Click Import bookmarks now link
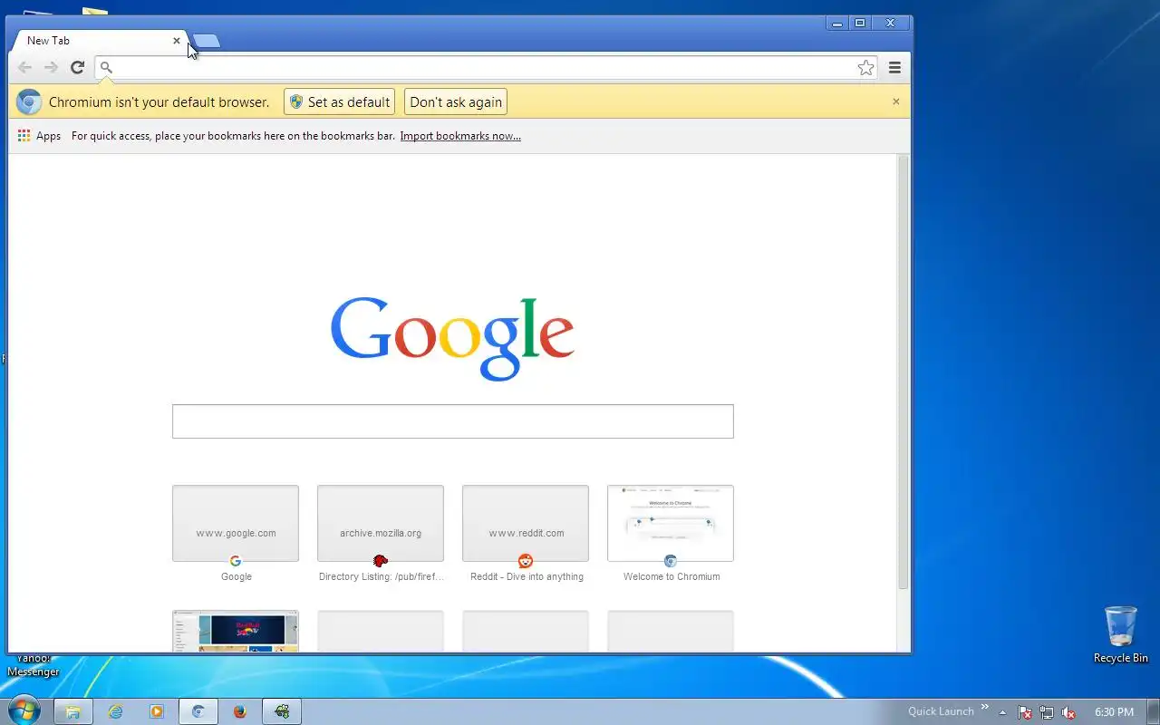This screenshot has height=725, width=1160. (x=460, y=136)
